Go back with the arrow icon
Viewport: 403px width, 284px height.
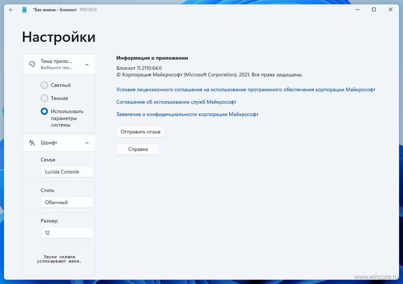(11, 10)
